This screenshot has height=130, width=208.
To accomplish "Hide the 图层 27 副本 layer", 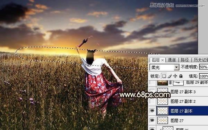I will tap(152, 111).
